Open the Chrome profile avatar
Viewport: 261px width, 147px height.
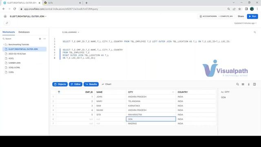(x=252, y=9)
